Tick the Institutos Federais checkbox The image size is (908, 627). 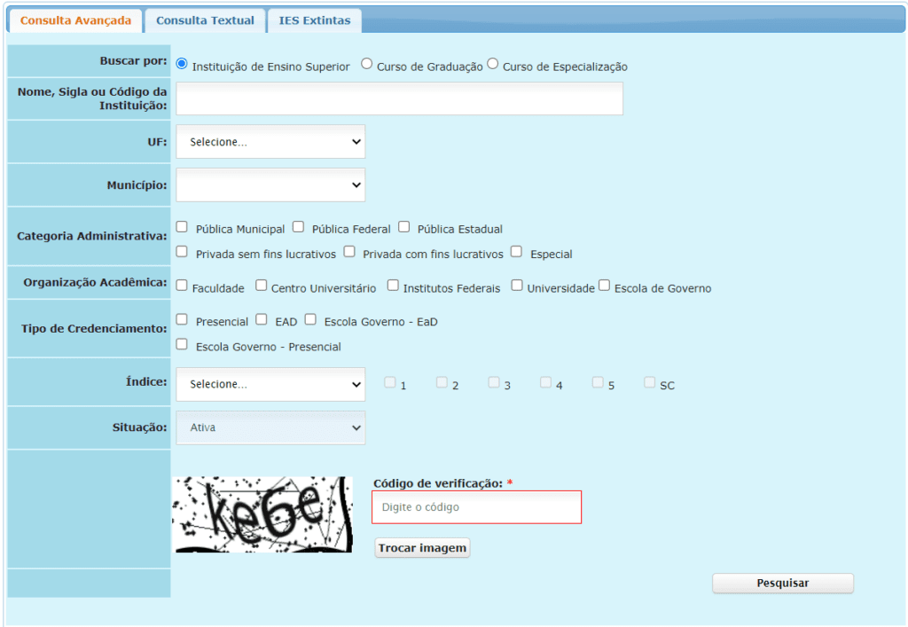393,286
